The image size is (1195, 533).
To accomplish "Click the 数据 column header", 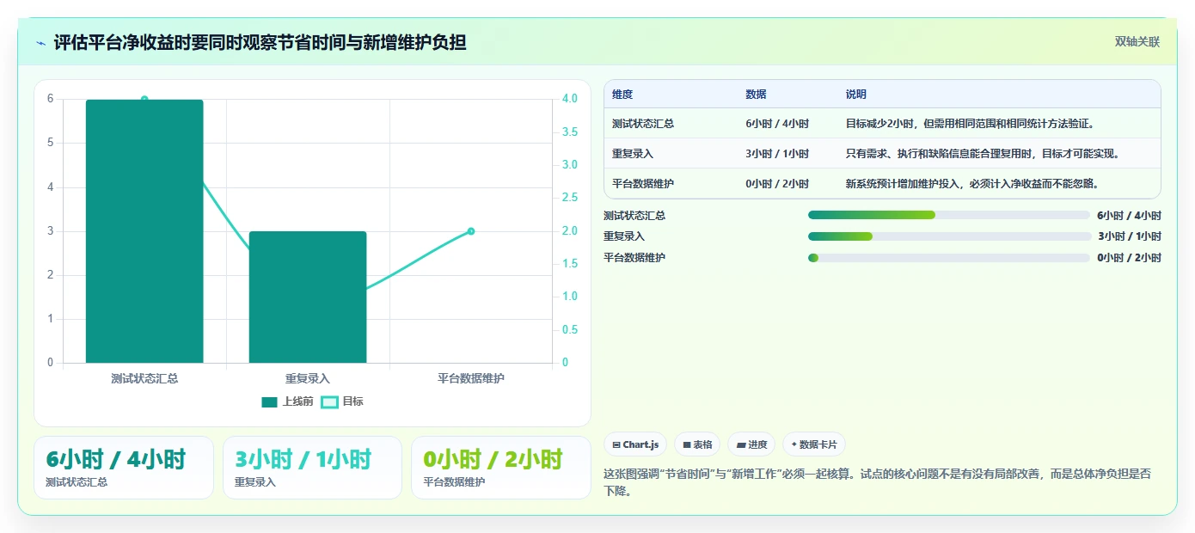I will (x=756, y=95).
